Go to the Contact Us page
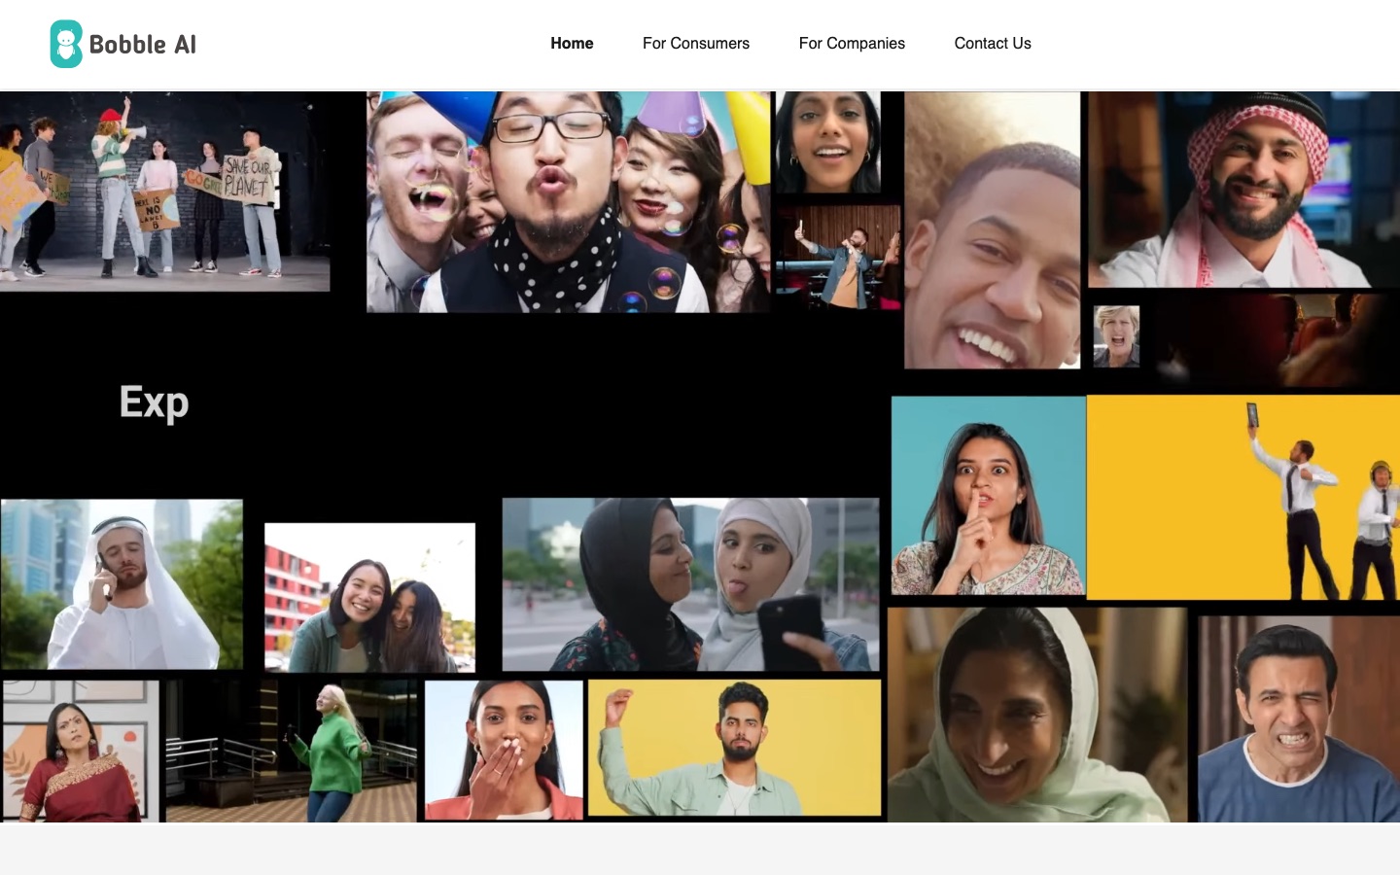The image size is (1400, 875). tap(993, 43)
